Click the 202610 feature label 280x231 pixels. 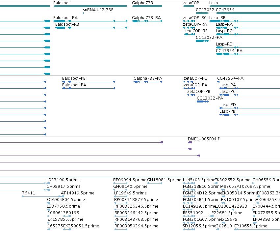(224, 226)
